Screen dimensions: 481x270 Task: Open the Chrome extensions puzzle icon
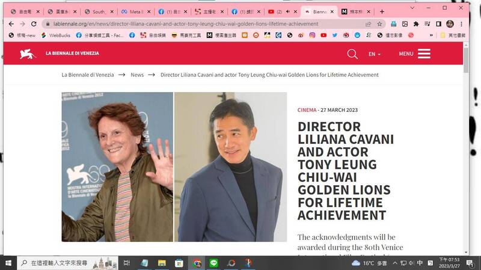(416, 24)
